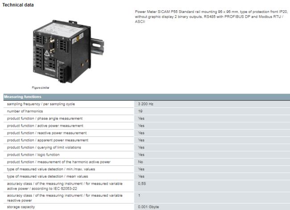This screenshot has width=290, height=210.
Task: Click the reactive power measurement row label
Action: tap(47, 133)
